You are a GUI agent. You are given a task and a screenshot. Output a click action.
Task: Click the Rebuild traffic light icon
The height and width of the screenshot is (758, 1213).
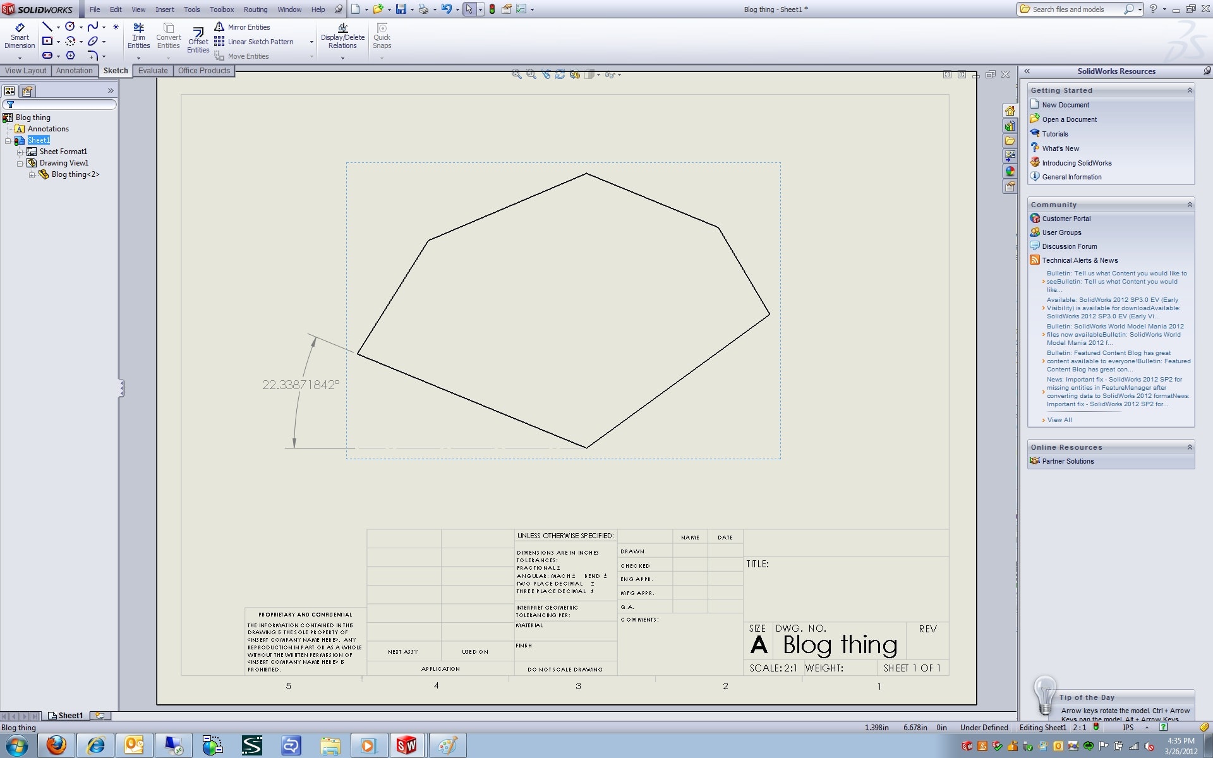[492, 9]
